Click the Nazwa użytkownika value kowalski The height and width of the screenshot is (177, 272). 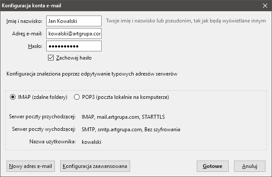(x=91, y=142)
